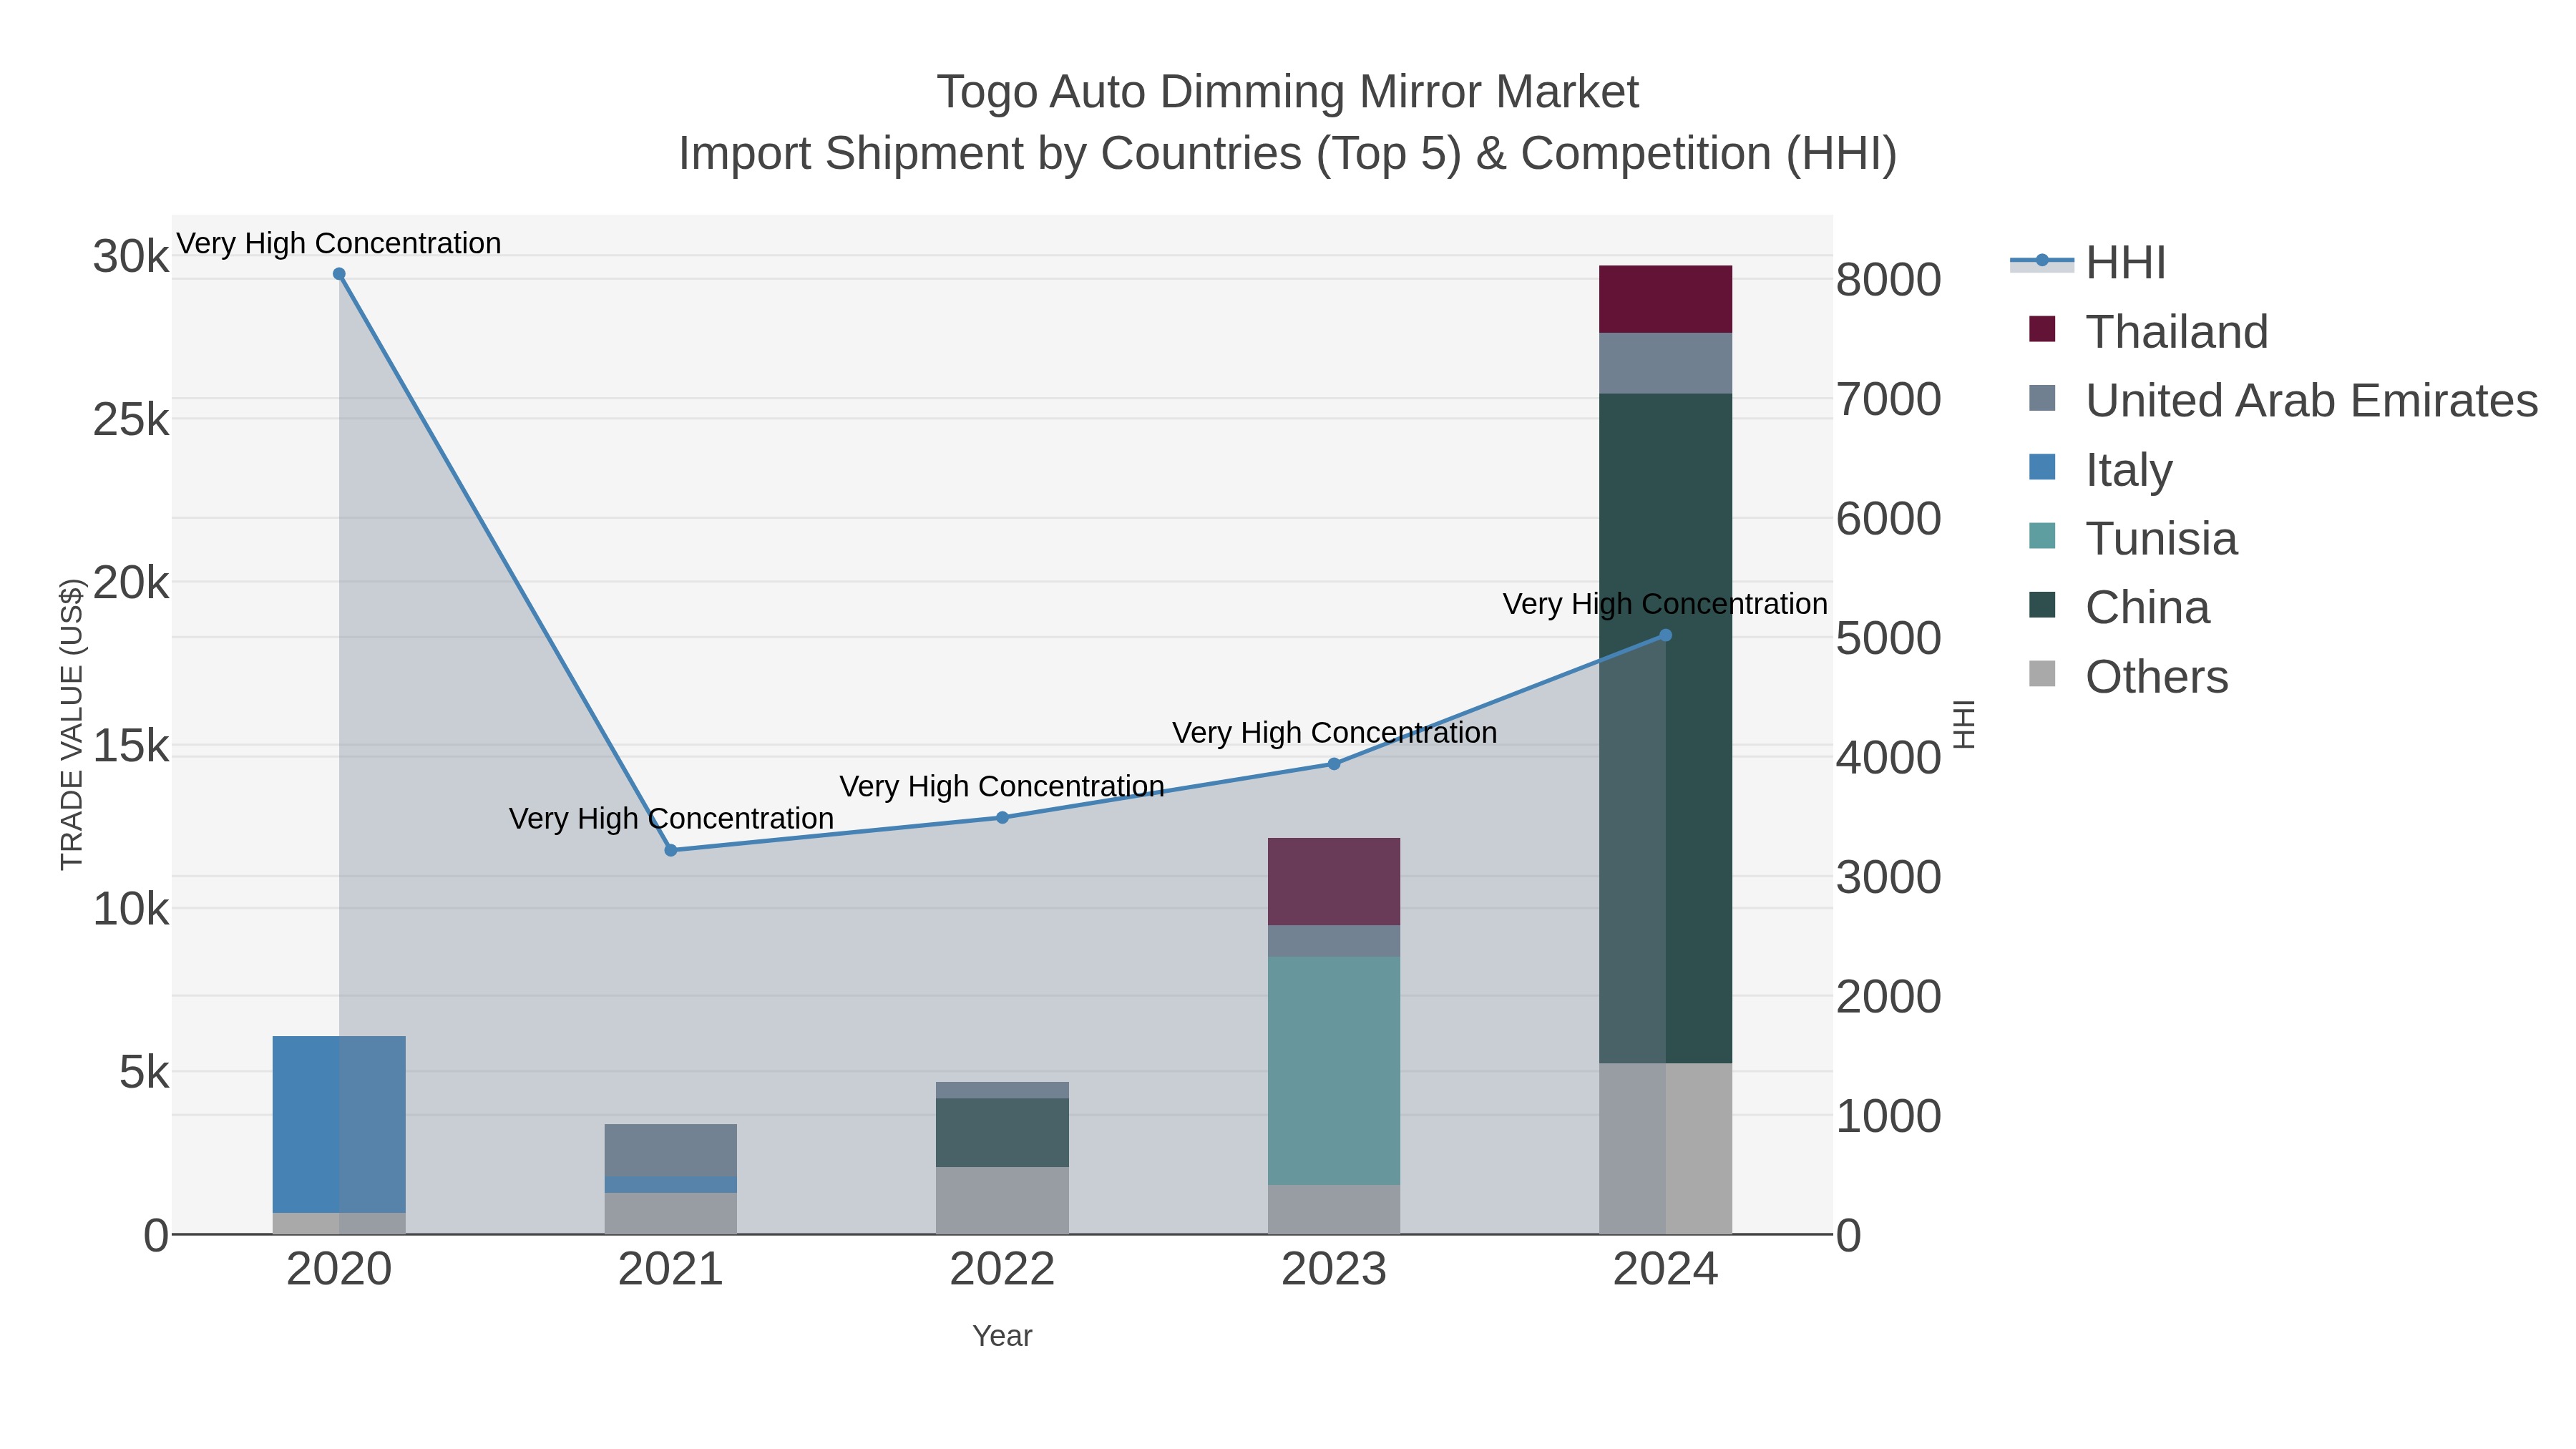Click the UAE bar segment for 2021
Screen dimensions: 2576x1449
pos(671,1150)
